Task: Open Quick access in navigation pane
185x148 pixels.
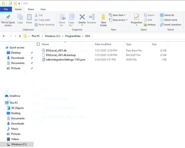Action: tap(17, 48)
